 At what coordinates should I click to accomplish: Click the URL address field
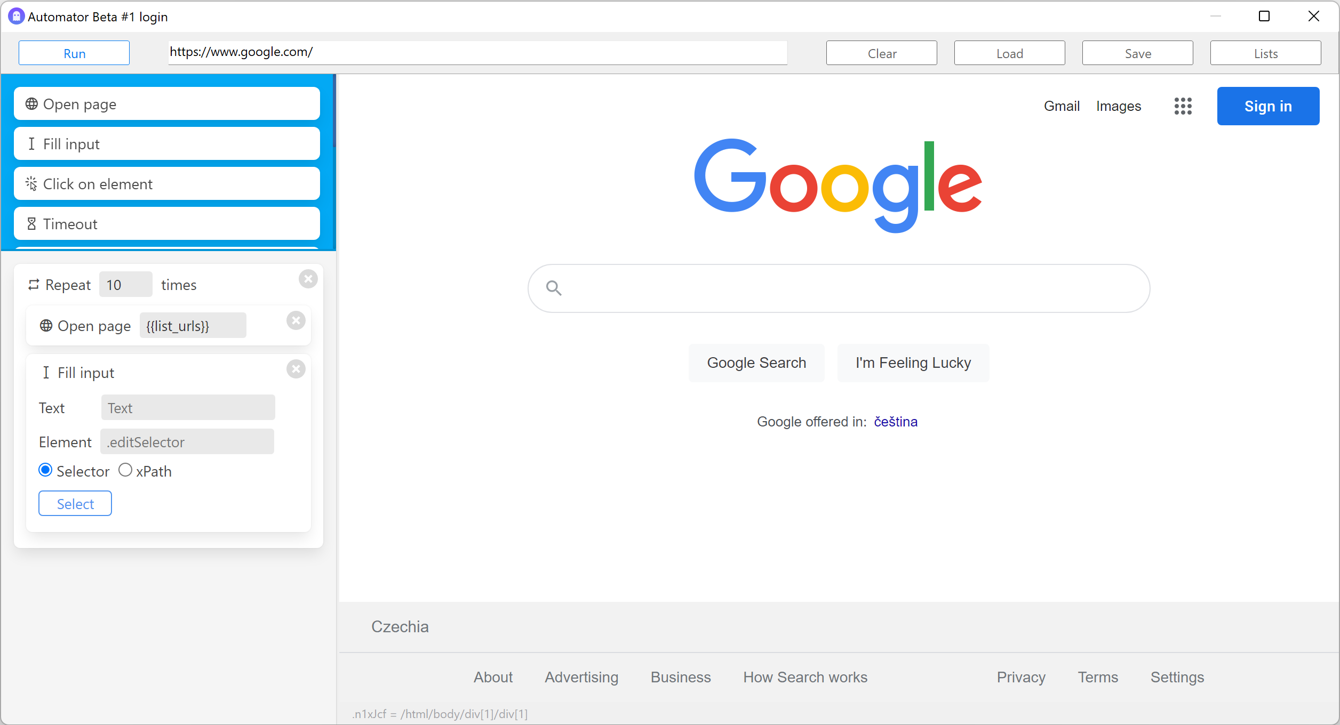tap(477, 52)
